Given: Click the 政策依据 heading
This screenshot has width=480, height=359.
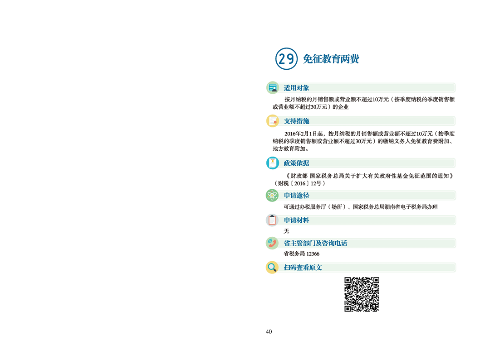Looking at the screenshot, I should [296, 163].
